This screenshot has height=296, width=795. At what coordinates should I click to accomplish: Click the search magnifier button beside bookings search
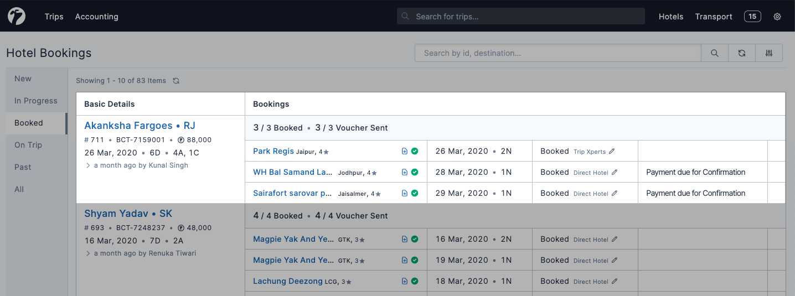pos(715,53)
